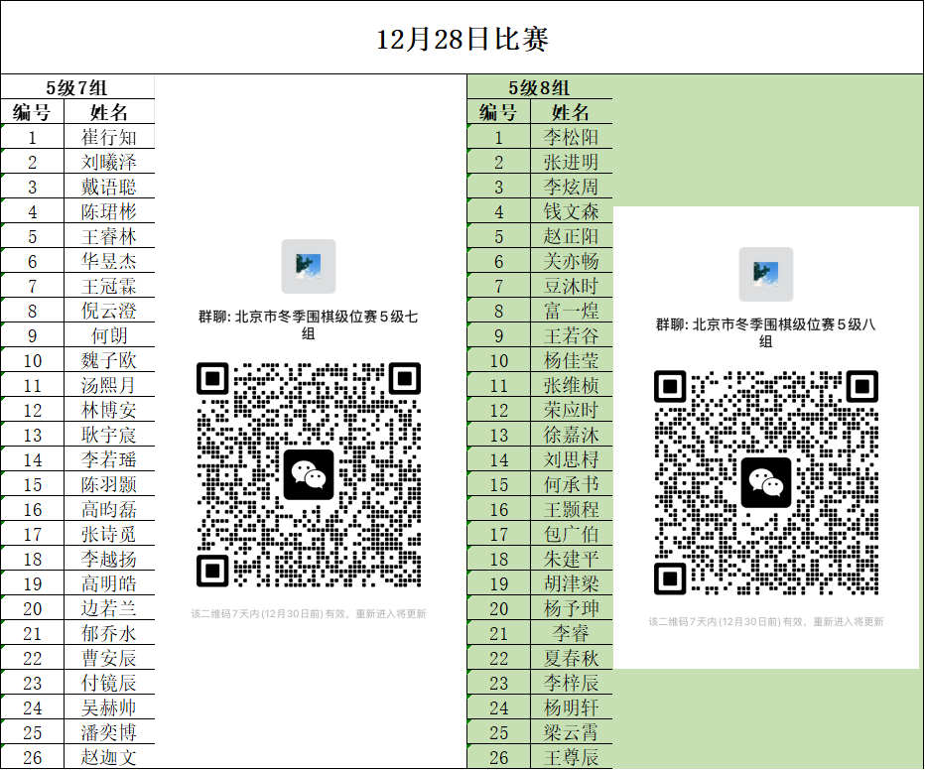Click bottom-left finder square of left QR code

pyautogui.click(x=213, y=570)
